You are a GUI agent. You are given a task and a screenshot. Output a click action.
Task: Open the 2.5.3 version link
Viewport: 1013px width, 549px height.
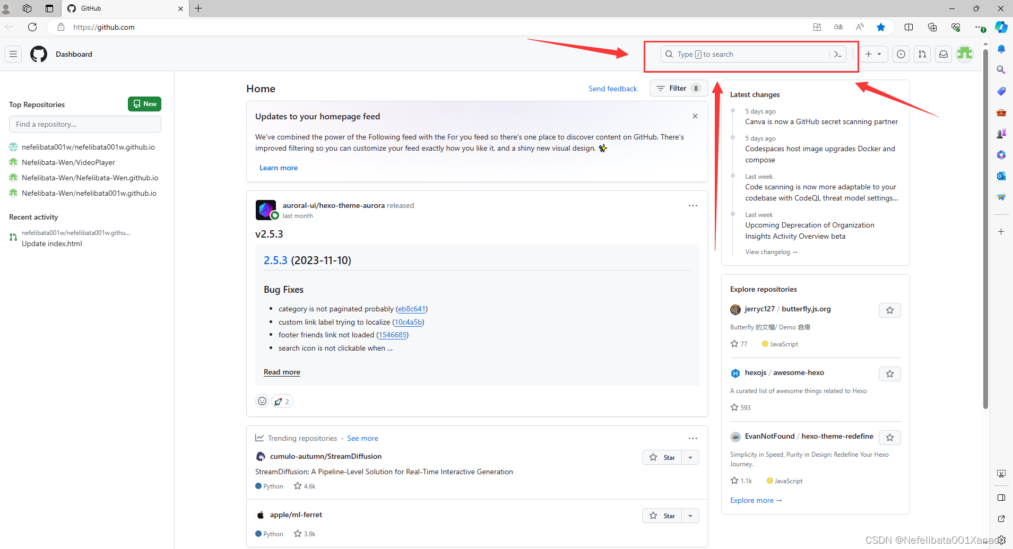[275, 260]
